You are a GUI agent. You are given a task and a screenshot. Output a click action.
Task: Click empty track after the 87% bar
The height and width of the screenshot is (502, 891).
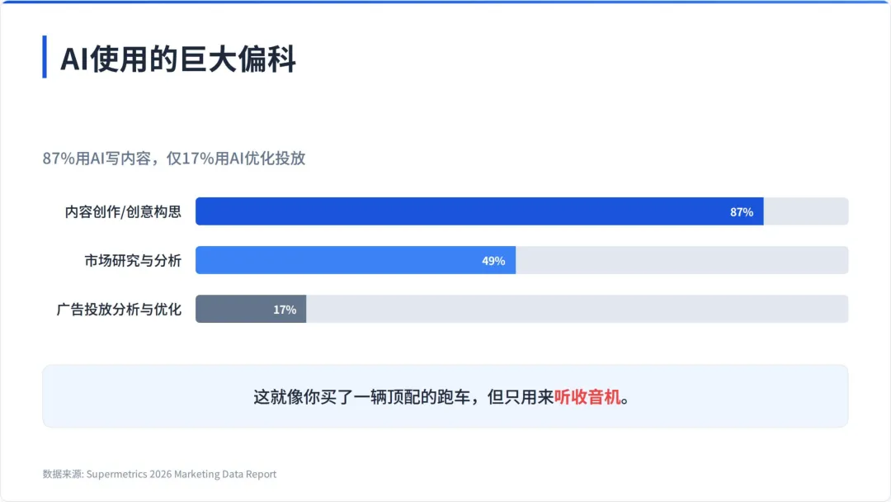point(806,211)
